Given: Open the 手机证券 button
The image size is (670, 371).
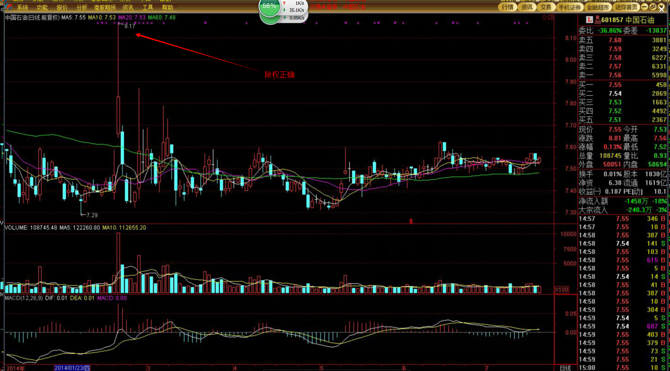Looking at the screenshot, I should click(569, 7).
